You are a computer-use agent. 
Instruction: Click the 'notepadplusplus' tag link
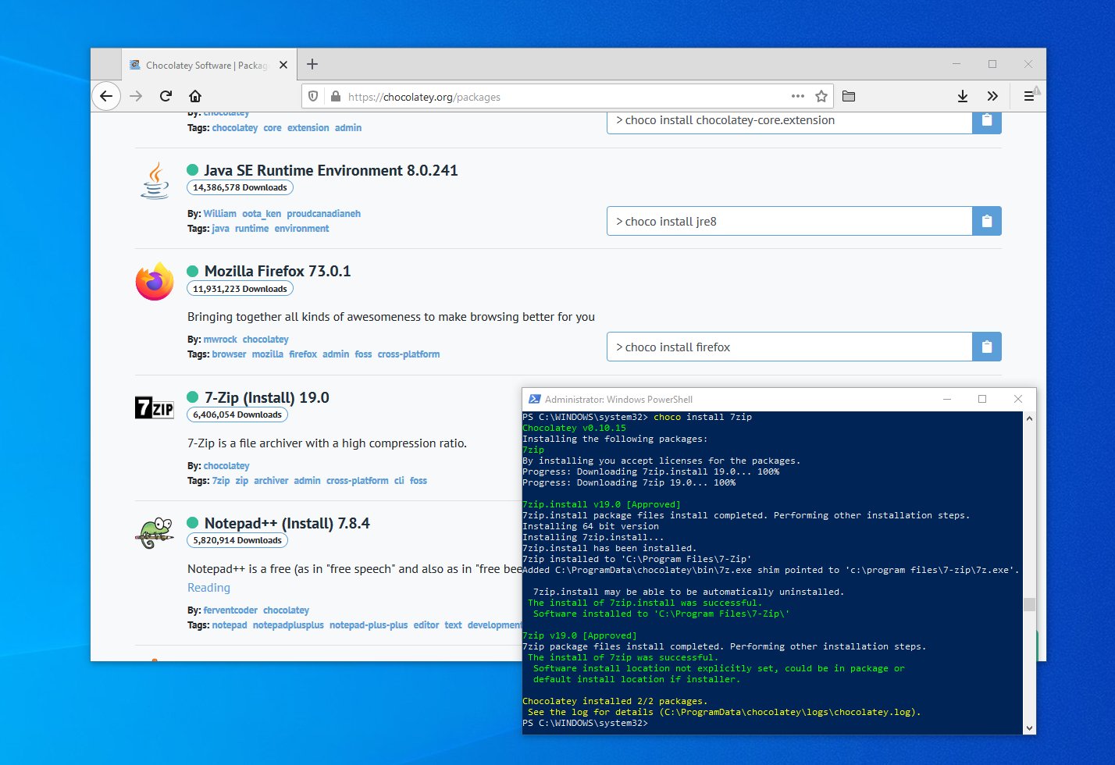(288, 624)
